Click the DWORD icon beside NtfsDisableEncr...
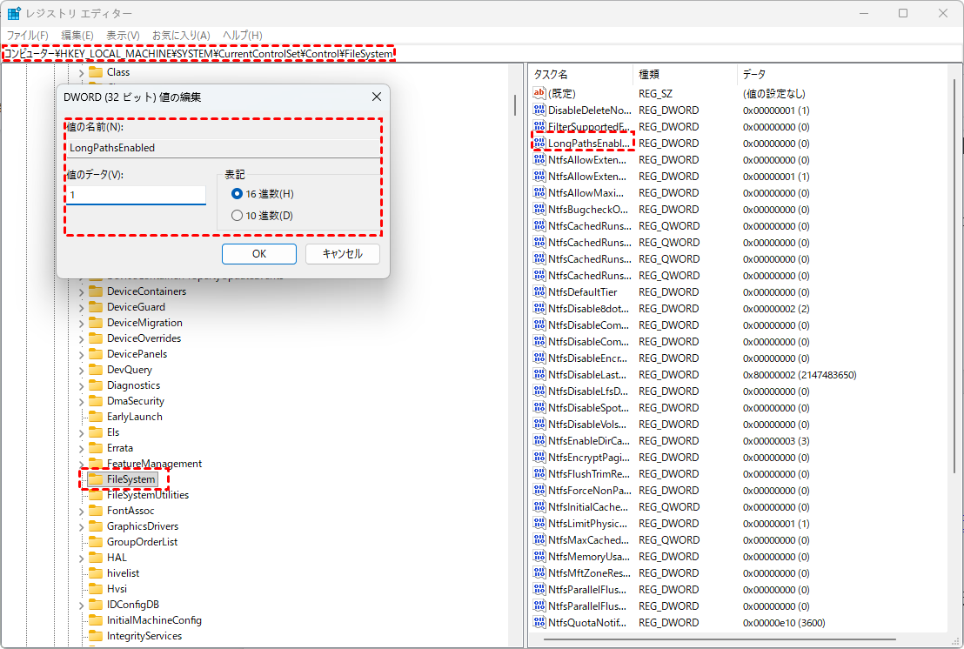This screenshot has height=649, width=964. pos(539,358)
